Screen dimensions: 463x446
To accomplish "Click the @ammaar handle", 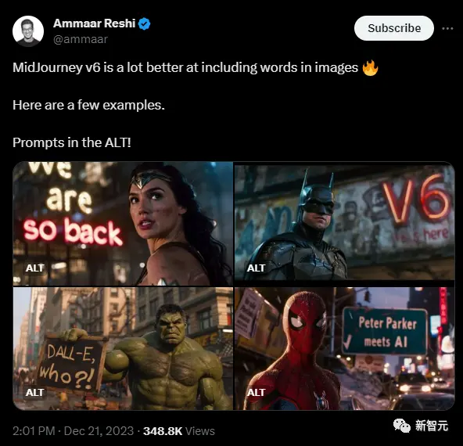I will pos(81,39).
